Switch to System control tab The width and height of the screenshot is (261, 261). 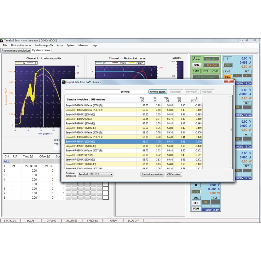(41, 50)
